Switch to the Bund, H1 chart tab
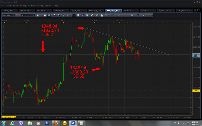The height and width of the screenshot is (126, 202). click(x=148, y=11)
